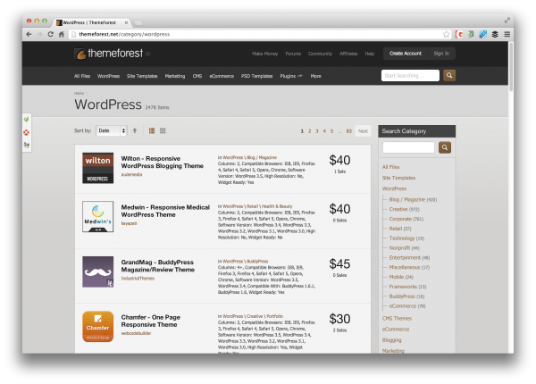The image size is (536, 384).
Task: Go back with the browser back arrow
Action: click(x=29, y=34)
